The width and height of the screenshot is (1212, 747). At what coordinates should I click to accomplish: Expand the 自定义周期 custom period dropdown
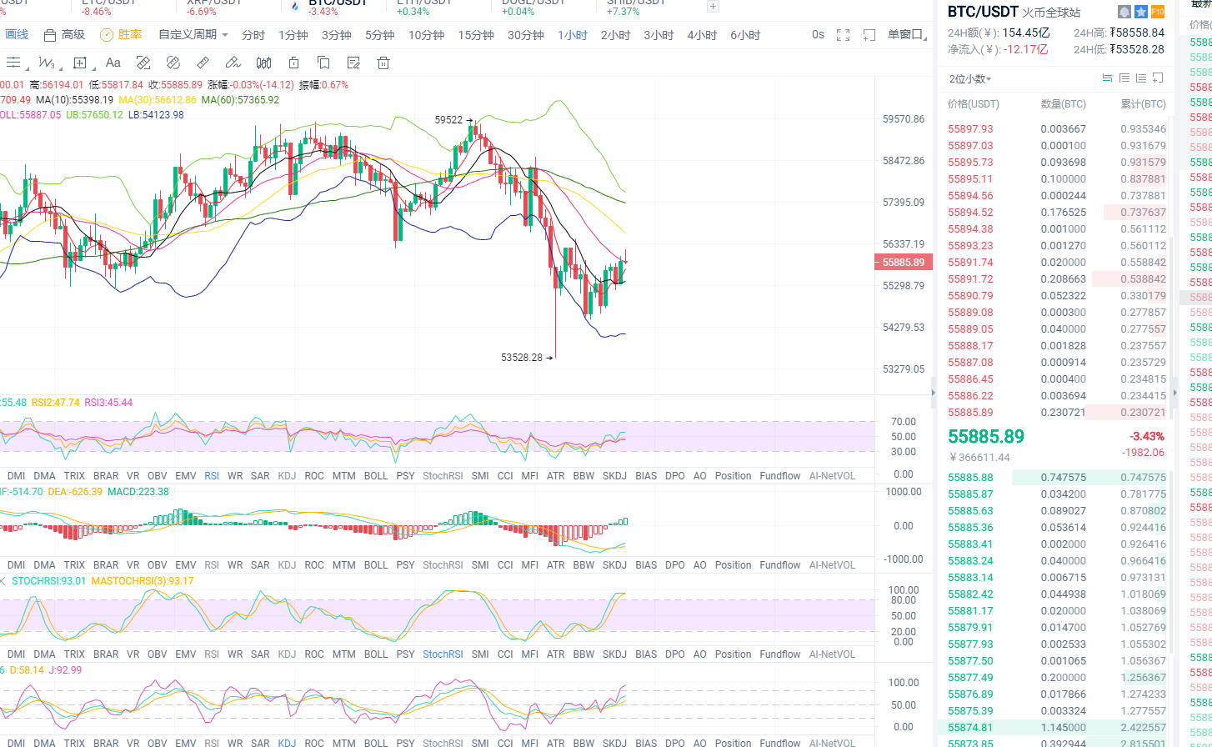click(x=193, y=35)
